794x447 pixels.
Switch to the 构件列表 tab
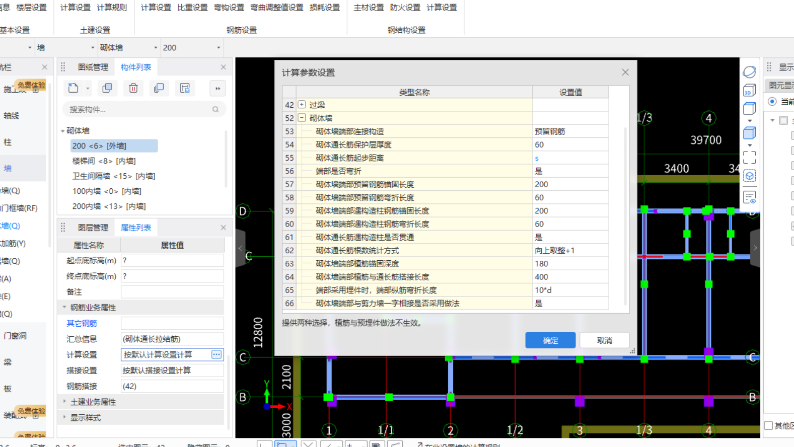136,67
